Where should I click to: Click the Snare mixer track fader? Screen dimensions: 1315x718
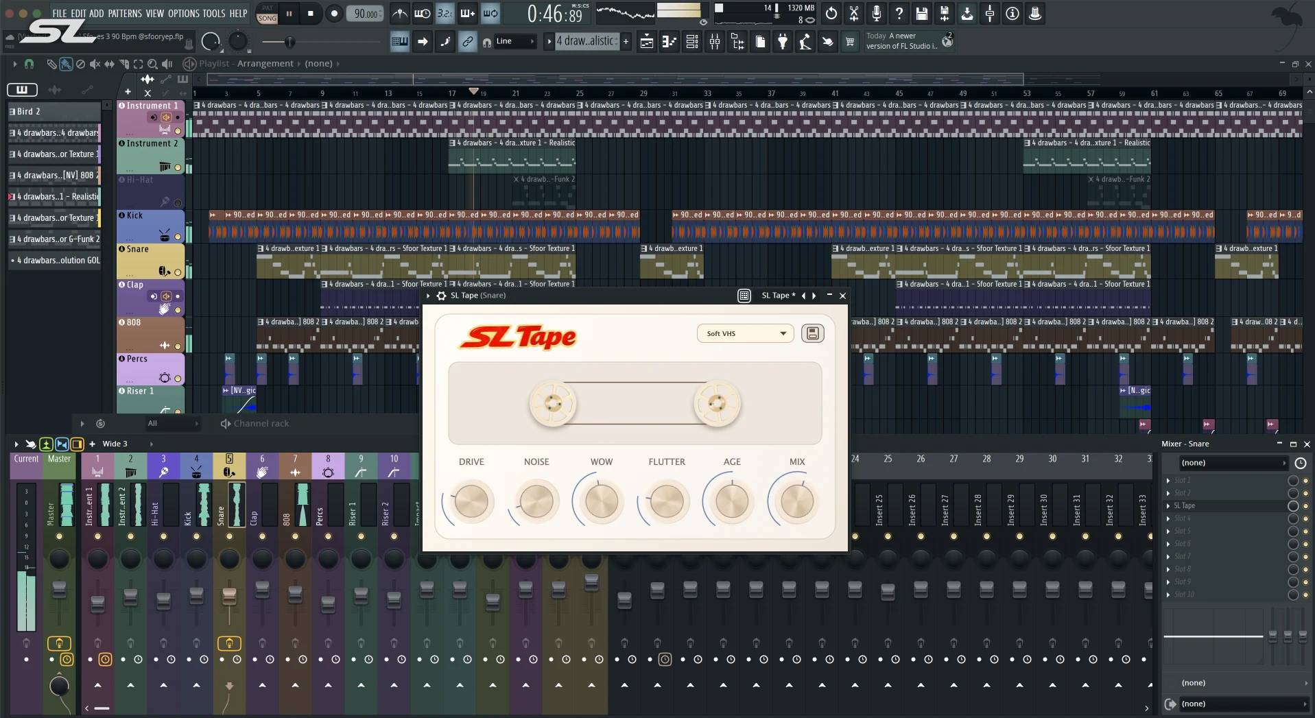pos(229,596)
